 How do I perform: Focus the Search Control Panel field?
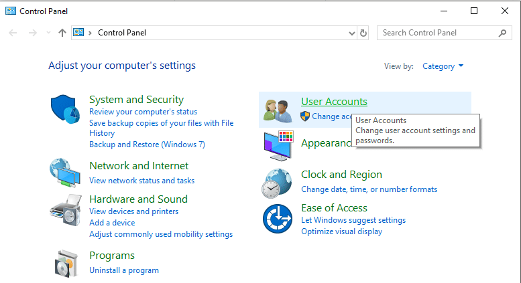[x=445, y=33]
